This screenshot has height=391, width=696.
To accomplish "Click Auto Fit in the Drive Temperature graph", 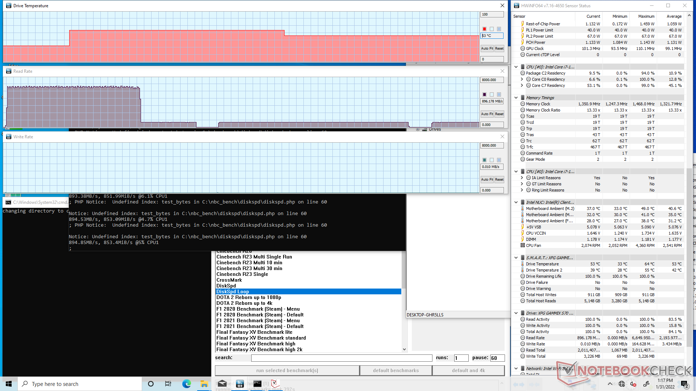I will coord(487,49).
